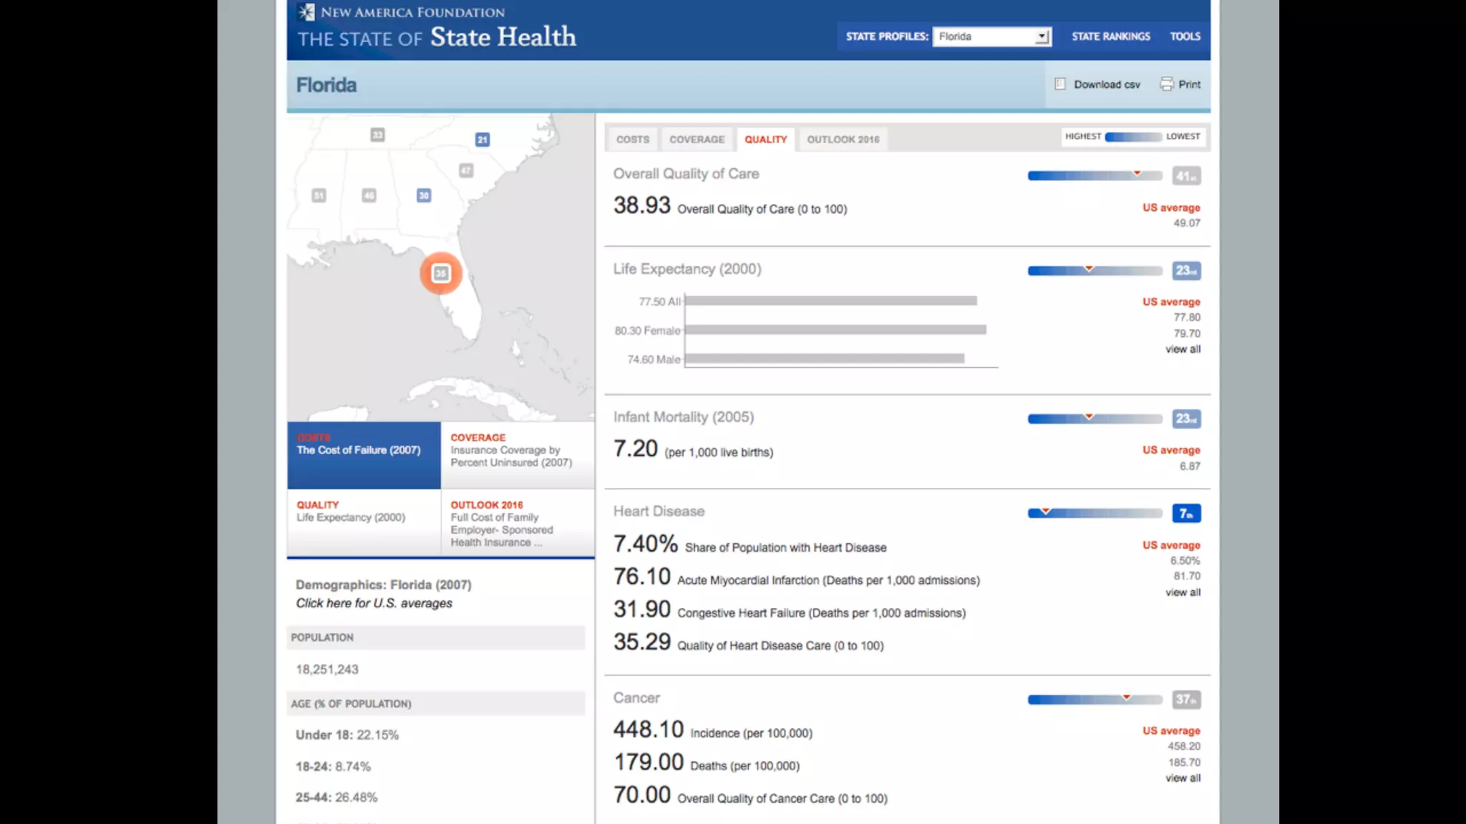1466x824 pixels.
Task: Switch to the Coverage tab
Action: click(x=696, y=139)
